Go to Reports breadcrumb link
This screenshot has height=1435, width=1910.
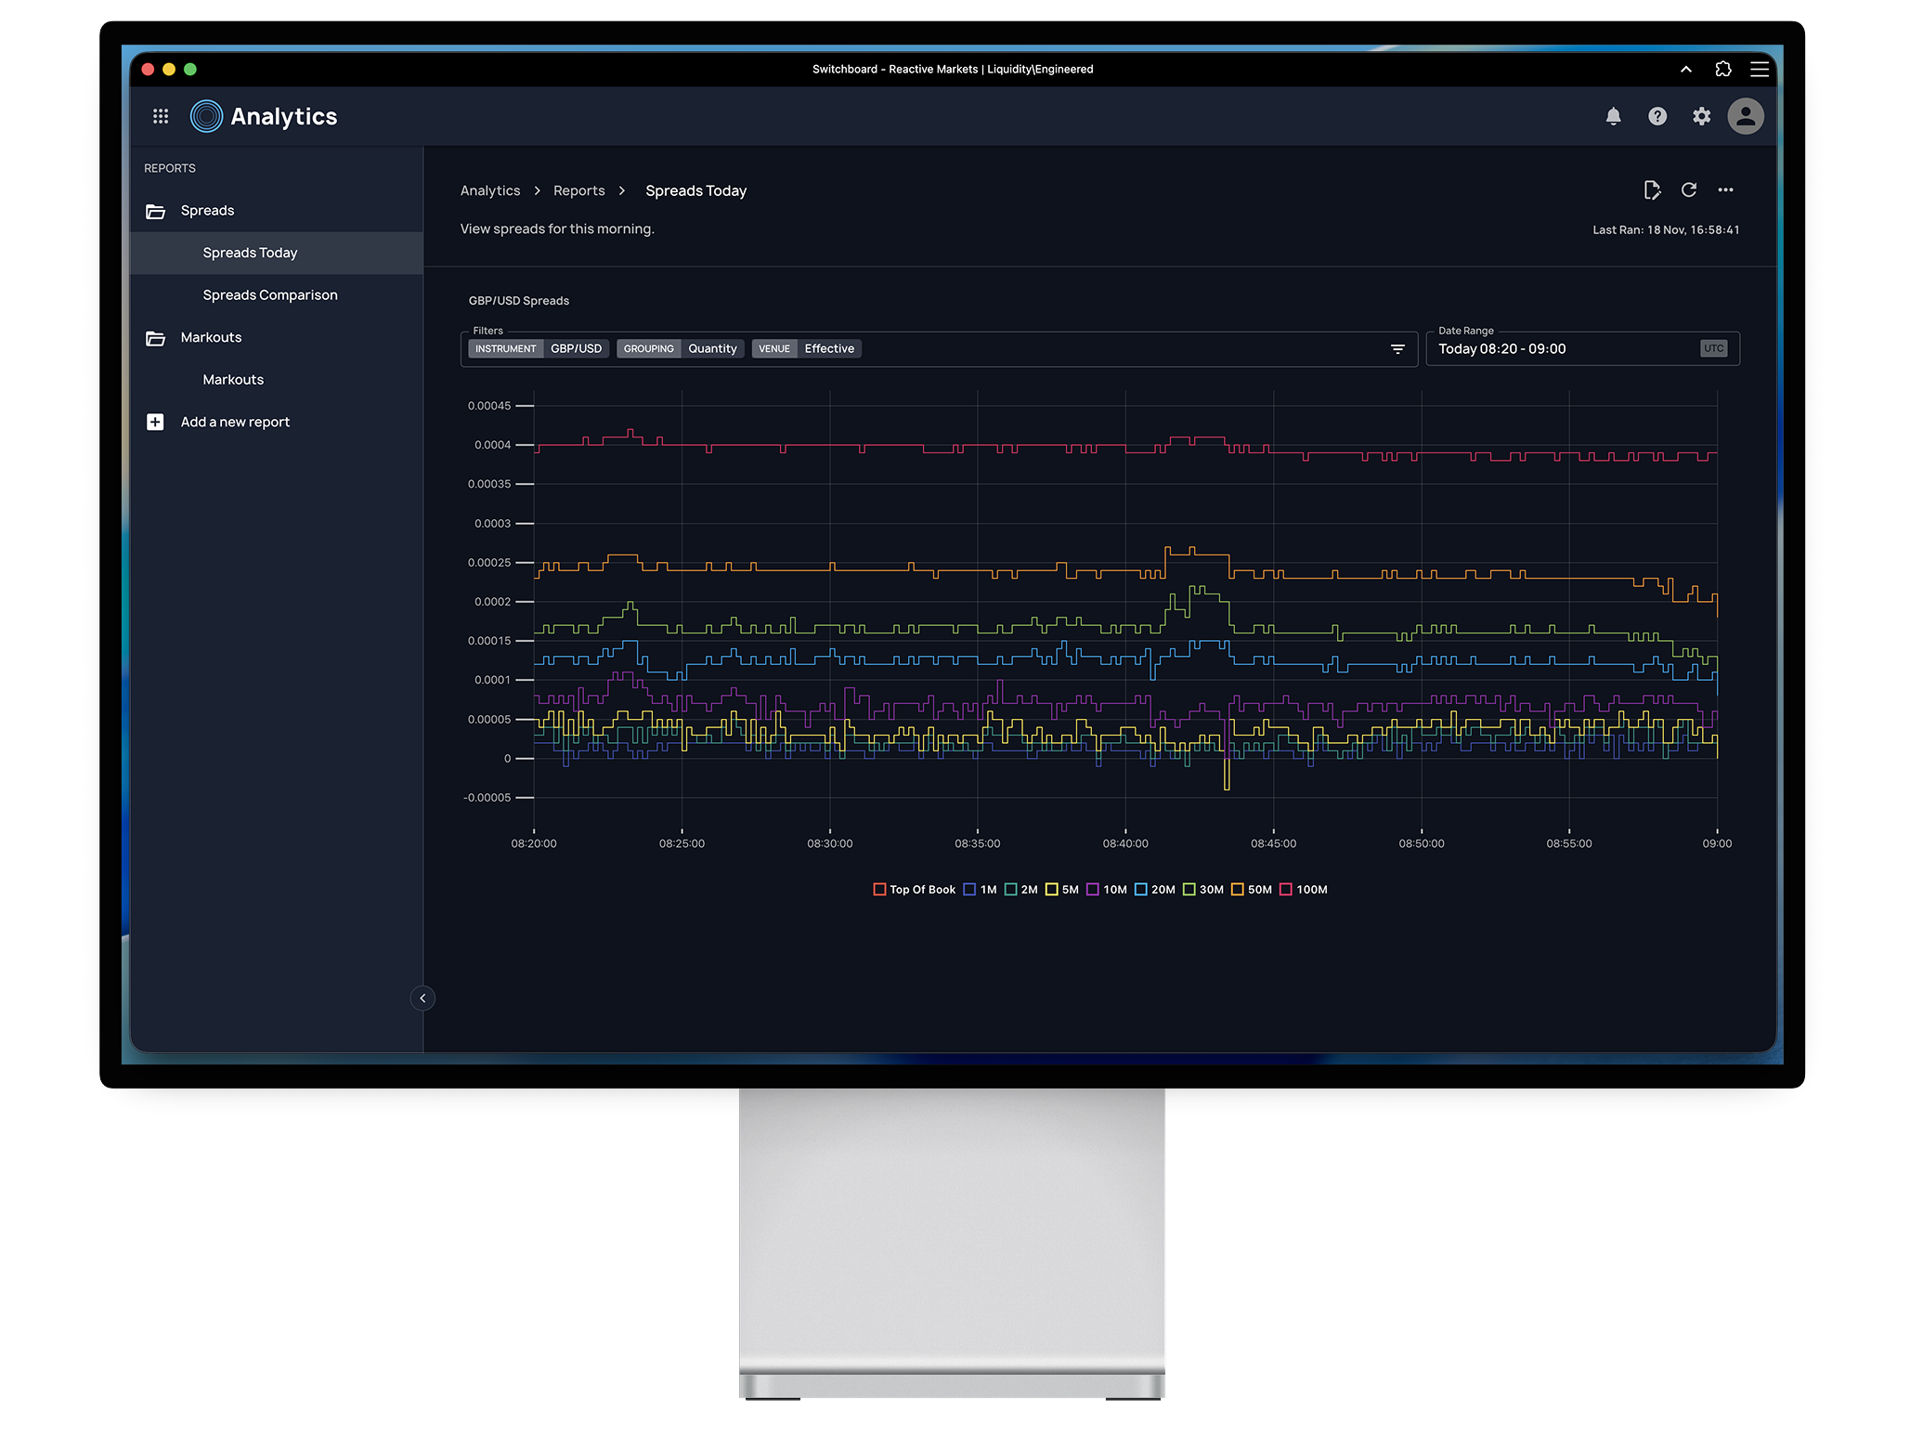pos(578,191)
